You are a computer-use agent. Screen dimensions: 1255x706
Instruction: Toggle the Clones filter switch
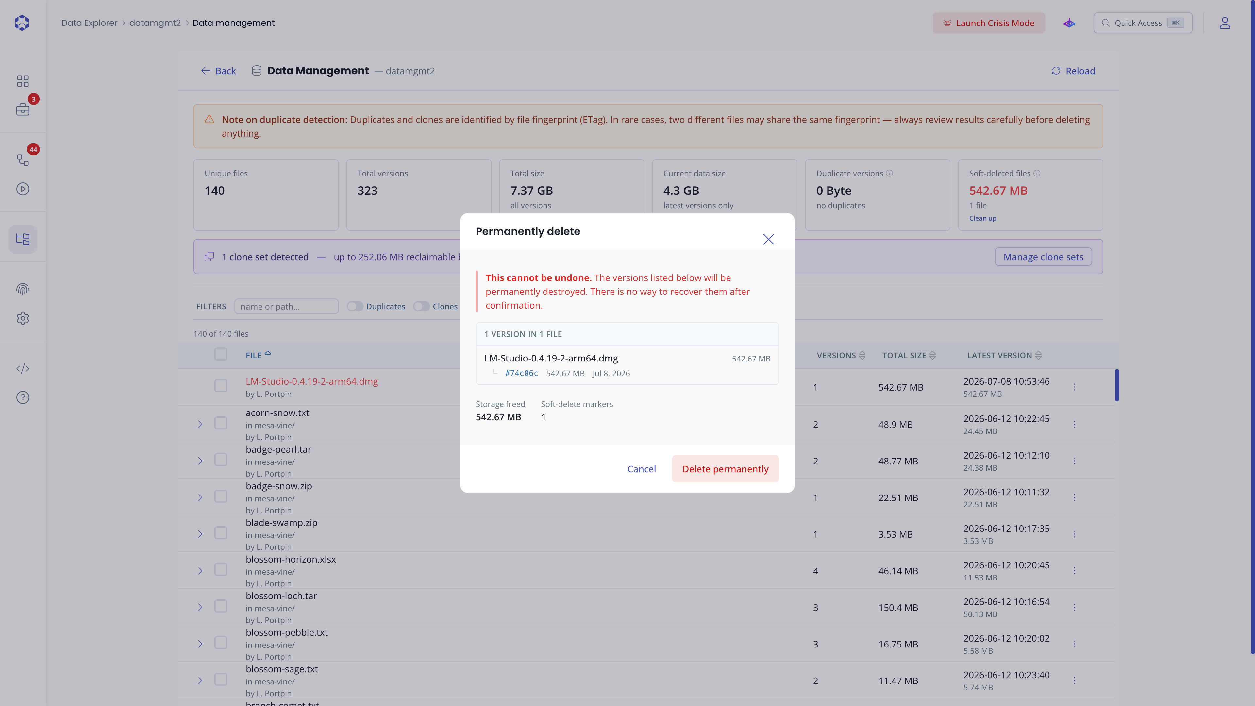click(x=421, y=307)
